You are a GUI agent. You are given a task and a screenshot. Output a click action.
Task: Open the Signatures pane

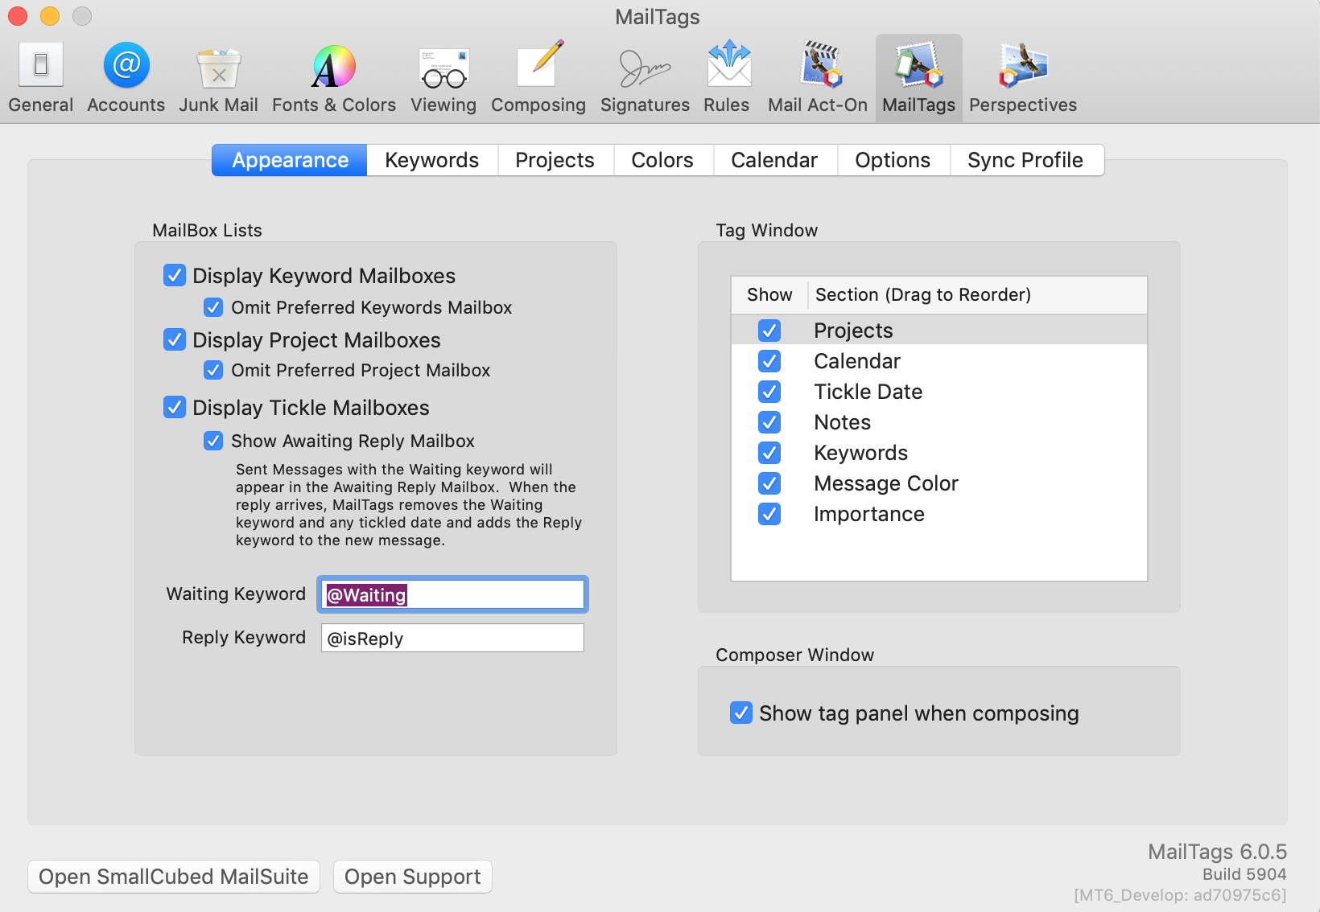(x=644, y=76)
